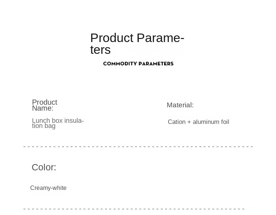Click the word "foil" in the material value
This screenshot has height=215, width=276.
tap(225, 122)
